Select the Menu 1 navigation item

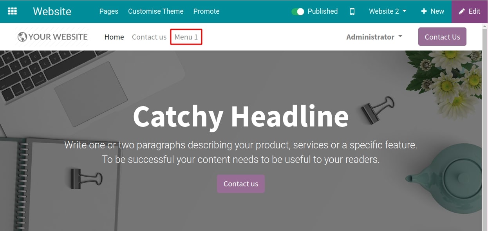click(x=186, y=37)
